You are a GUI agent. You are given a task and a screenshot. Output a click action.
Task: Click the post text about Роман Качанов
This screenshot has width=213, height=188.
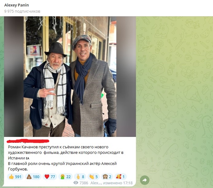coord(66,158)
